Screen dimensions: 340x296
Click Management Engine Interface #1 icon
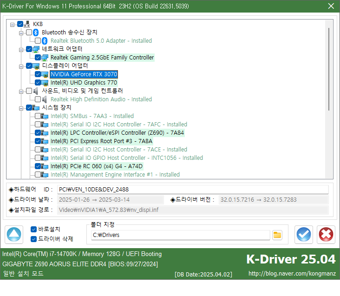[45, 175]
